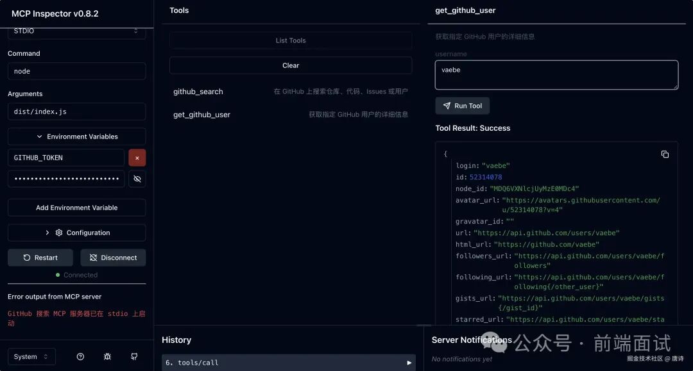Screen dimensions: 693x371
Task: Open the bug debugging guide icon
Action: pyautogui.click(x=107, y=356)
